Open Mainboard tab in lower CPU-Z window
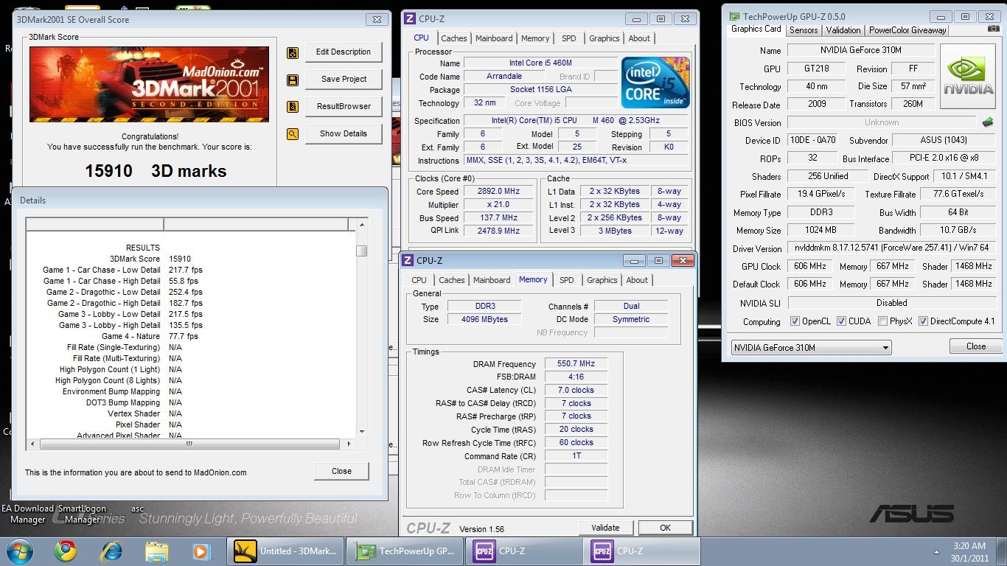This screenshot has width=1007, height=566. (492, 280)
